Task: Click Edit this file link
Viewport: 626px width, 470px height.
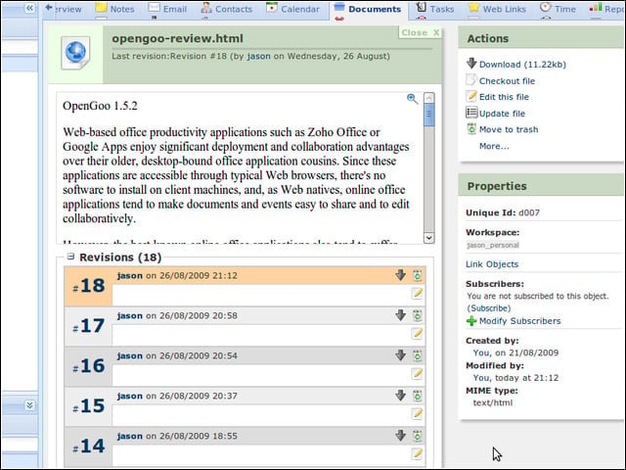Action: pyautogui.click(x=504, y=97)
